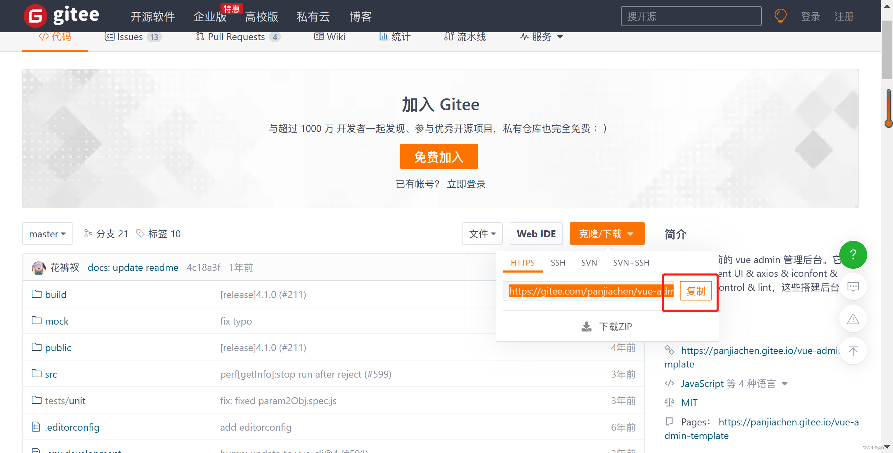This screenshot has width=893, height=453.
Task: Click the 'add editorconfig' commit message
Action: 256,427
